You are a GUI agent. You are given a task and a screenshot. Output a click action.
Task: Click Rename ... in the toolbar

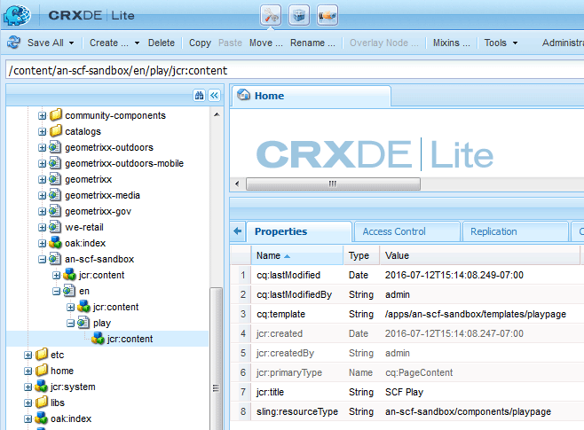coord(312,43)
